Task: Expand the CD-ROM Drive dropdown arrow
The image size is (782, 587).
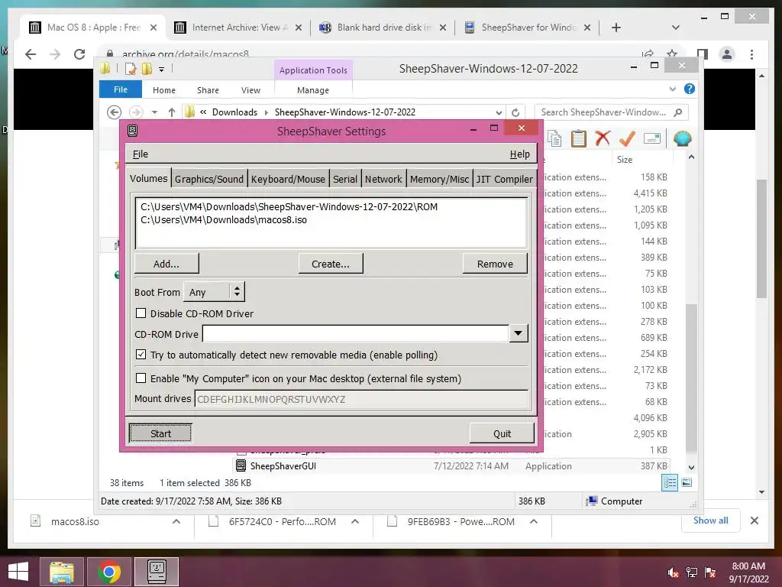Action: pyautogui.click(x=519, y=333)
